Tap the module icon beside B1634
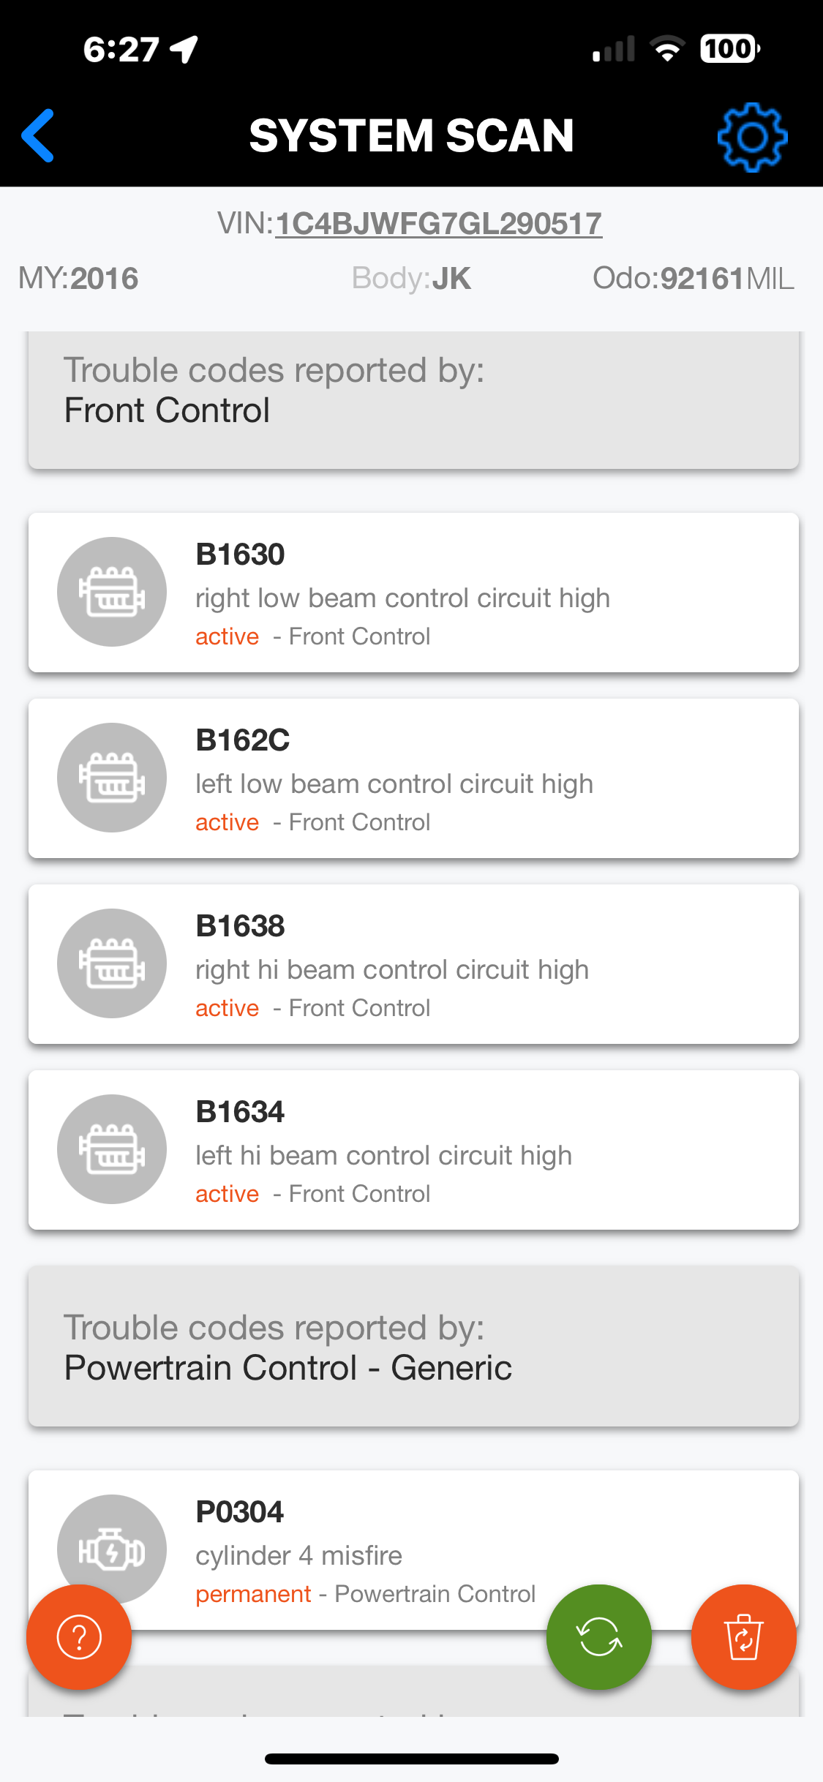This screenshot has width=823, height=1782. pyautogui.click(x=112, y=1149)
